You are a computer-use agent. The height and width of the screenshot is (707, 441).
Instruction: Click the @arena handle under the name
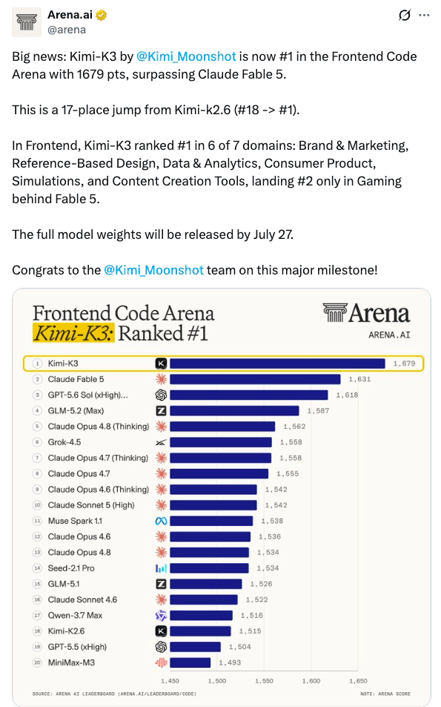[x=67, y=30]
